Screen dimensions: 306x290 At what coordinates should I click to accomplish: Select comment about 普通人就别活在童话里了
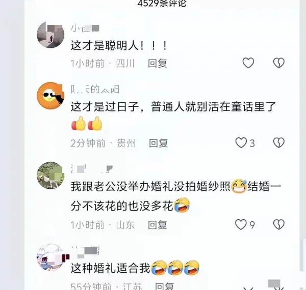pos(173,115)
